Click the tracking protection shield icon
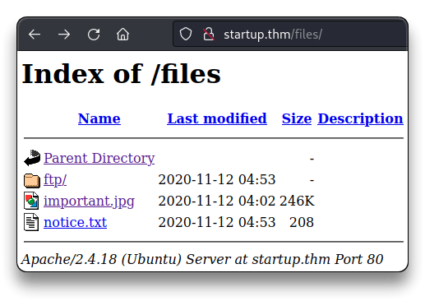425x301 pixels. [x=186, y=35]
